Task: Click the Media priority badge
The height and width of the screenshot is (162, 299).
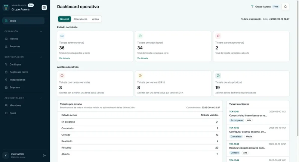Action: tap(249, 137)
